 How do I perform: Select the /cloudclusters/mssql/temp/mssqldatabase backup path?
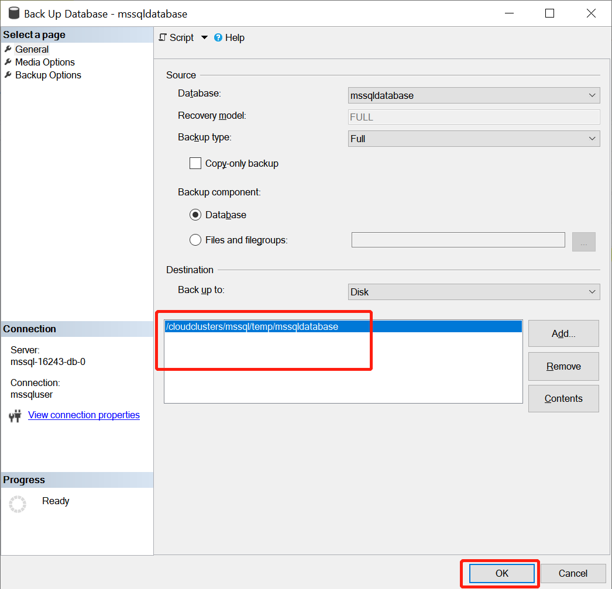[x=252, y=327]
